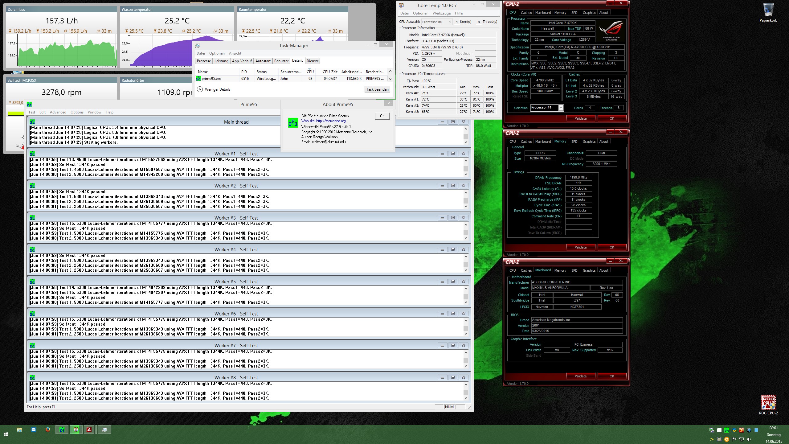Open the SPD tab in middle CPU-Z window
789x444 pixels.
point(574,142)
